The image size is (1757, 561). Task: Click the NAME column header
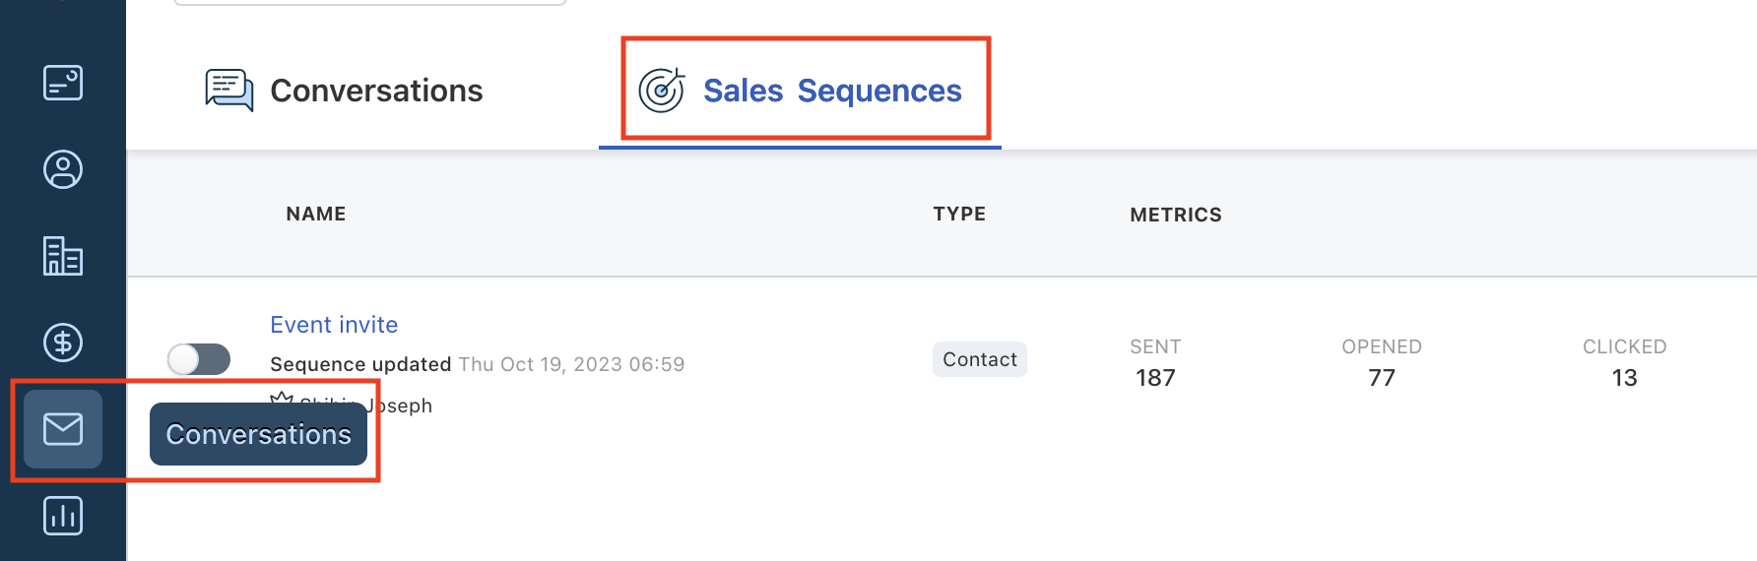click(x=316, y=214)
